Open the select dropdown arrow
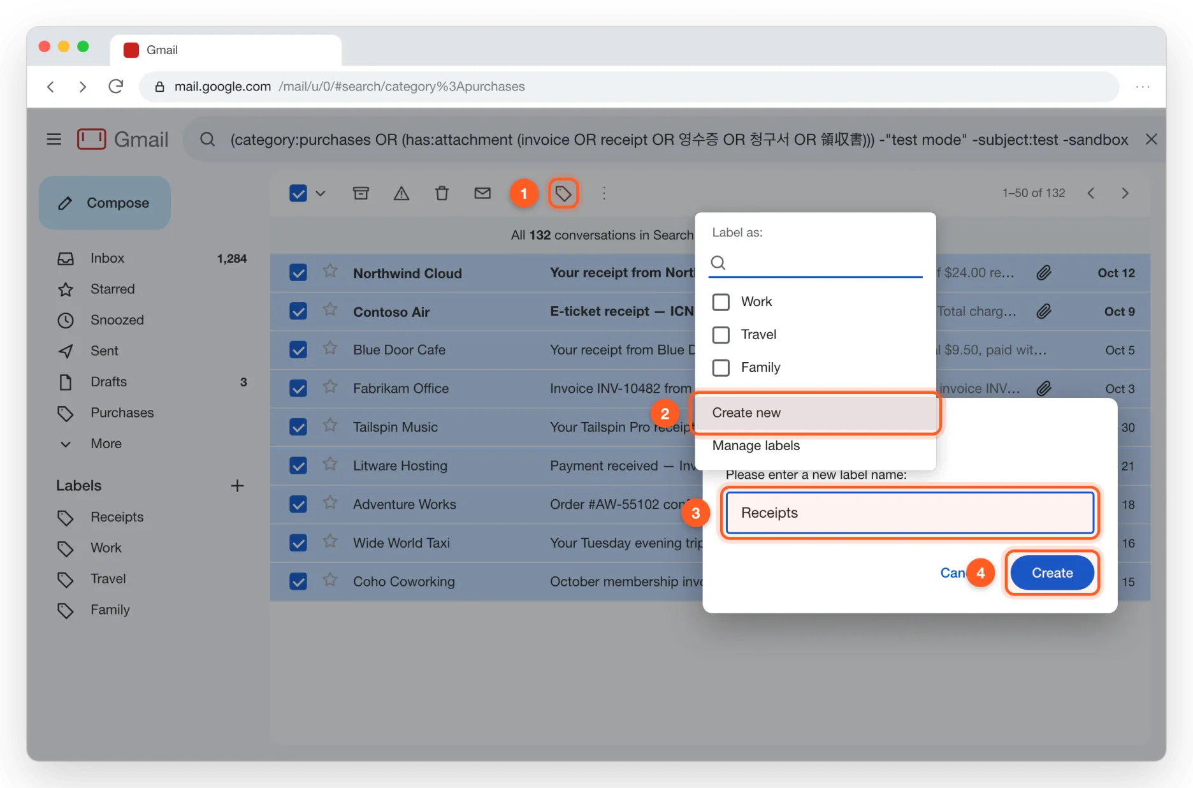 pos(321,193)
